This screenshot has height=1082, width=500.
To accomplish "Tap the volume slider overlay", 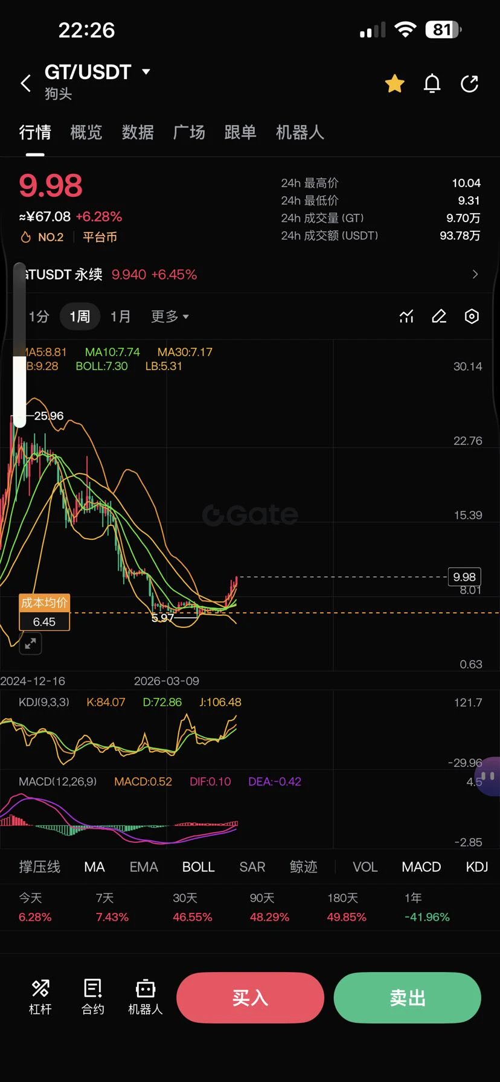I will (19, 345).
